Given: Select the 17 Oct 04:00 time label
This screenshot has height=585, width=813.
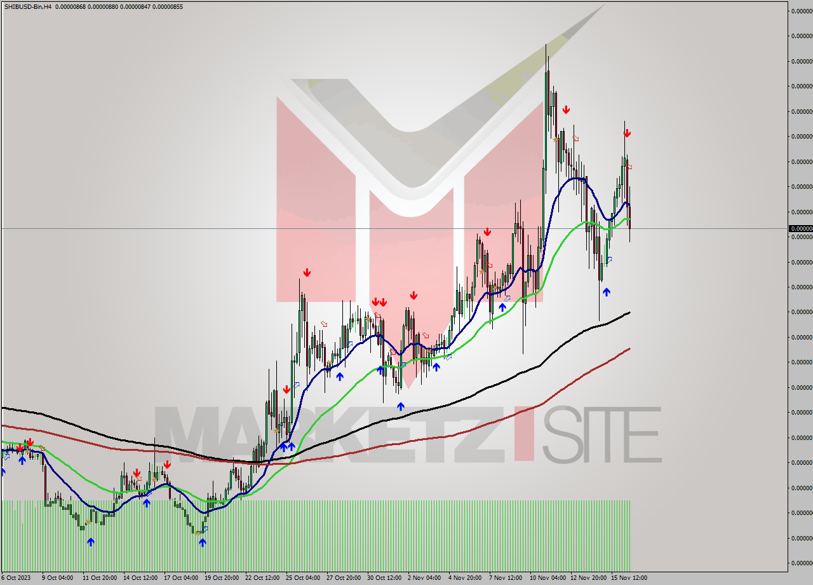Looking at the screenshot, I should [x=180, y=578].
